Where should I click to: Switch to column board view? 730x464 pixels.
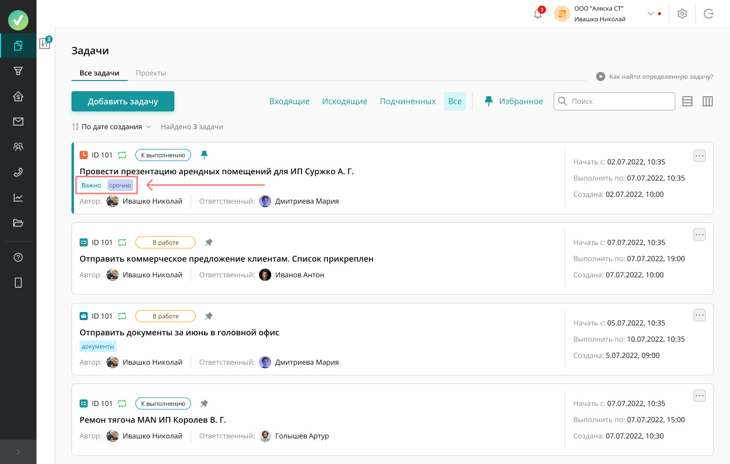point(708,101)
